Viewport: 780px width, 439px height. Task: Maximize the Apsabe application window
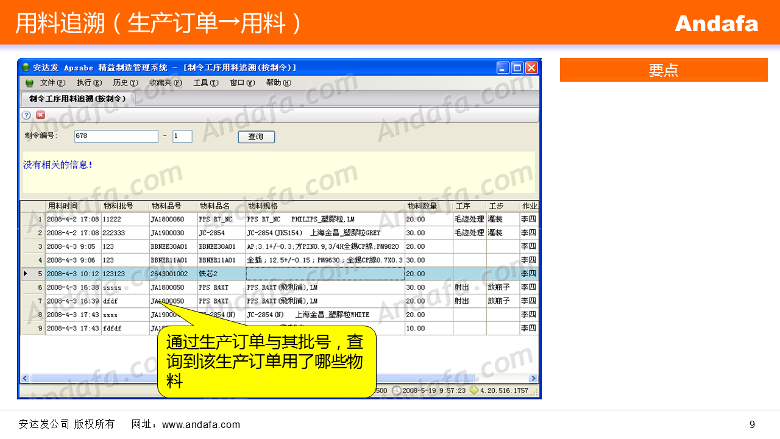tap(517, 68)
